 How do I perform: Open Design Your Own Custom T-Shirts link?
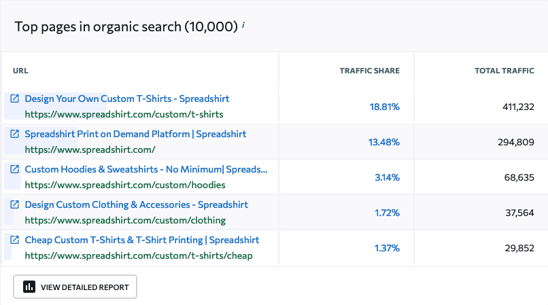click(127, 98)
